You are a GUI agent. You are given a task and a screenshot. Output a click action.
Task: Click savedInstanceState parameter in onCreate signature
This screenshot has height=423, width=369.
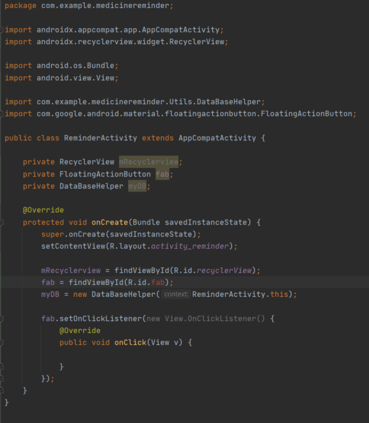click(x=206, y=222)
